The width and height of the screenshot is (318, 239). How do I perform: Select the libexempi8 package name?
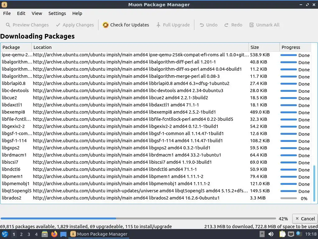(x=13, y=112)
